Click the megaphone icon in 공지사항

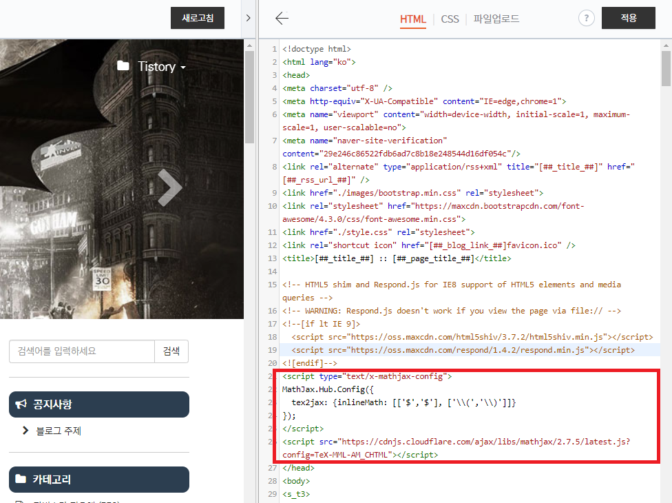(x=21, y=404)
